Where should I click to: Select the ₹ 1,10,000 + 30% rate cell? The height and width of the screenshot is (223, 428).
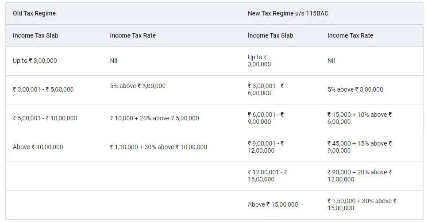158,147
